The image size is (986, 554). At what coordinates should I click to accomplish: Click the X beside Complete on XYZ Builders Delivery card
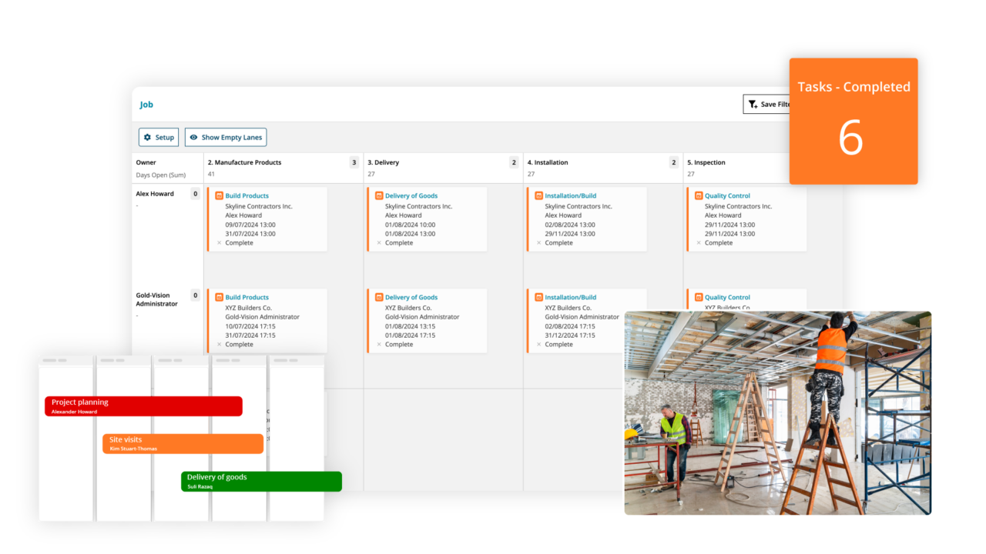379,345
